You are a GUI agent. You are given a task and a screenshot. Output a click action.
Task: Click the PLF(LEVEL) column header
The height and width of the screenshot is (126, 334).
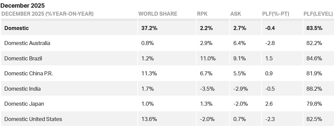[318, 14]
